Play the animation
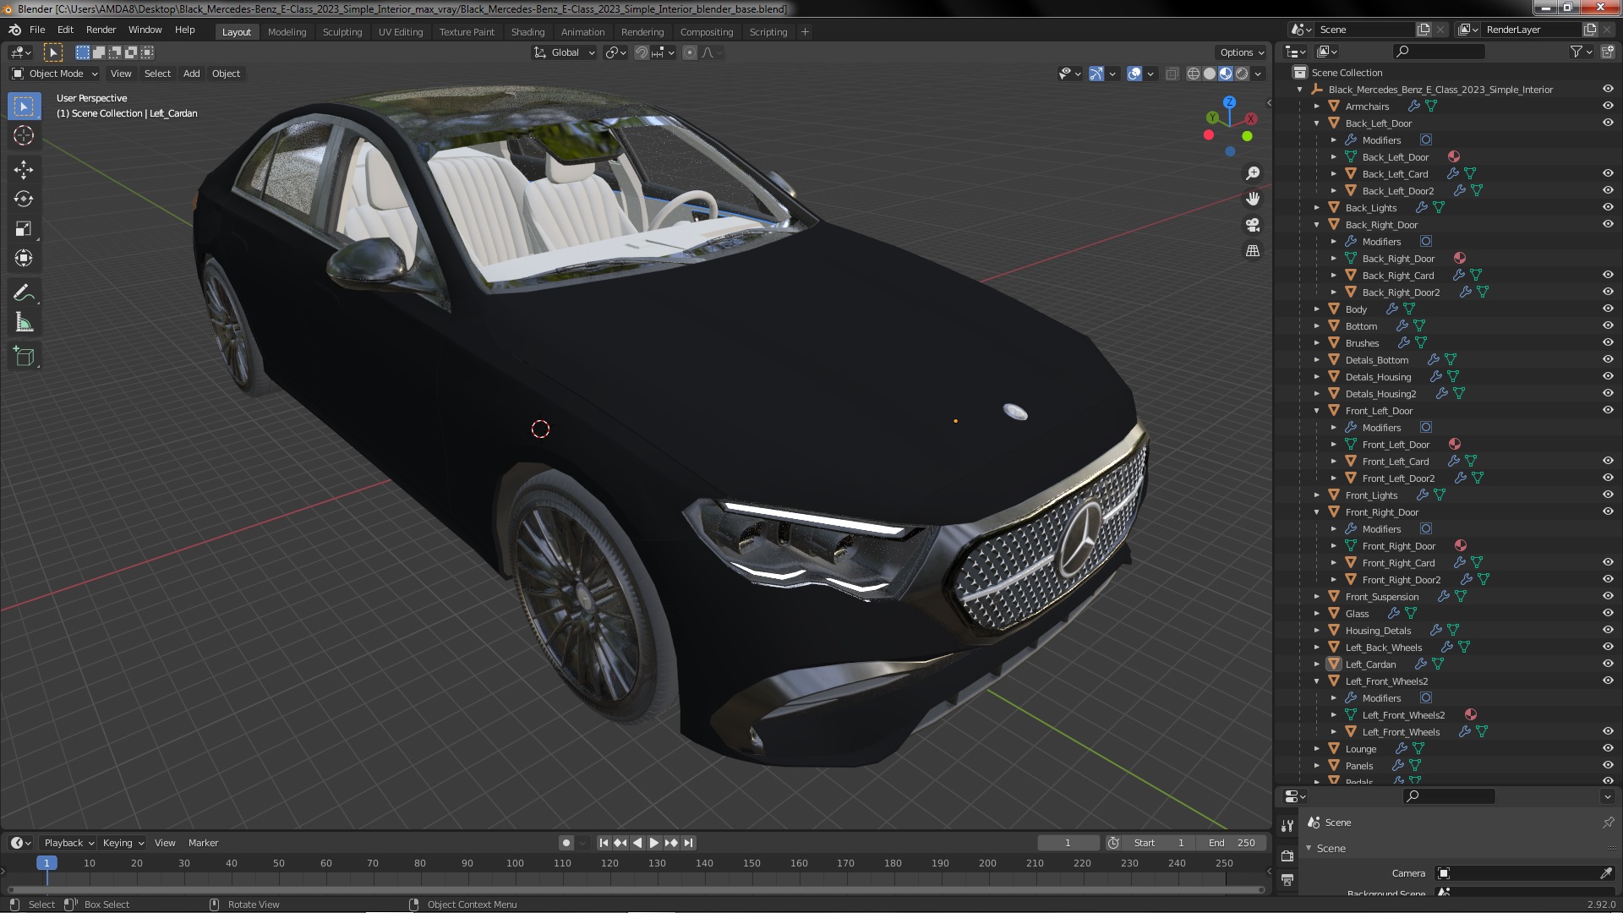The height and width of the screenshot is (913, 1623). [654, 843]
